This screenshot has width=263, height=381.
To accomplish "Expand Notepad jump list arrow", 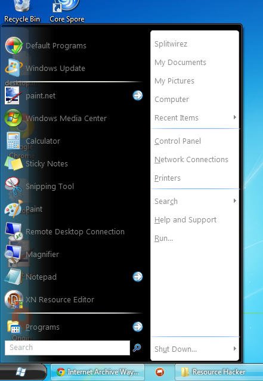I will click(x=138, y=277).
